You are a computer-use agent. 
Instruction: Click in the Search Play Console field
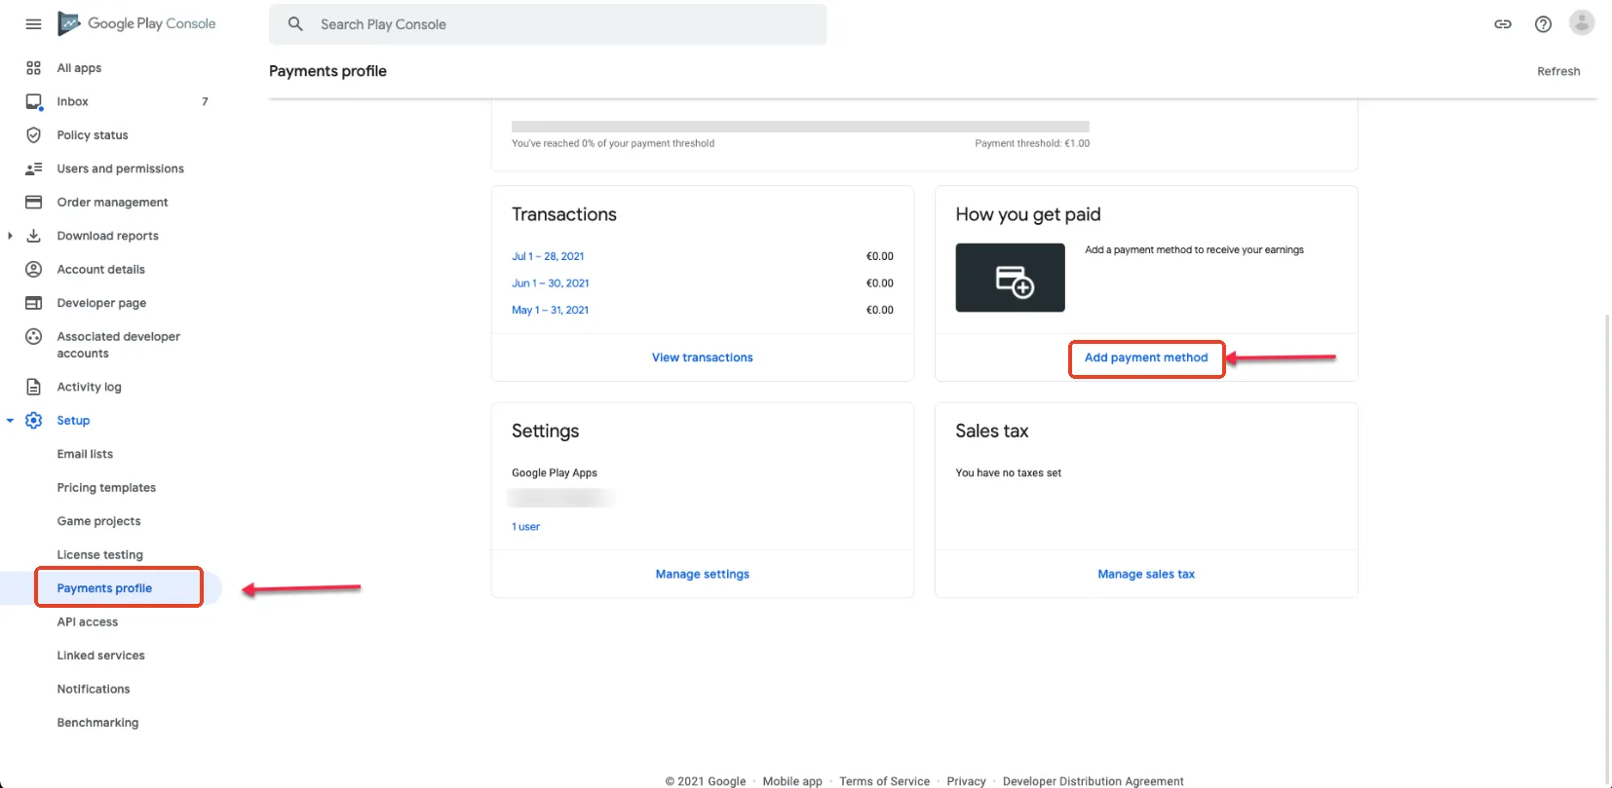pyautogui.click(x=548, y=24)
